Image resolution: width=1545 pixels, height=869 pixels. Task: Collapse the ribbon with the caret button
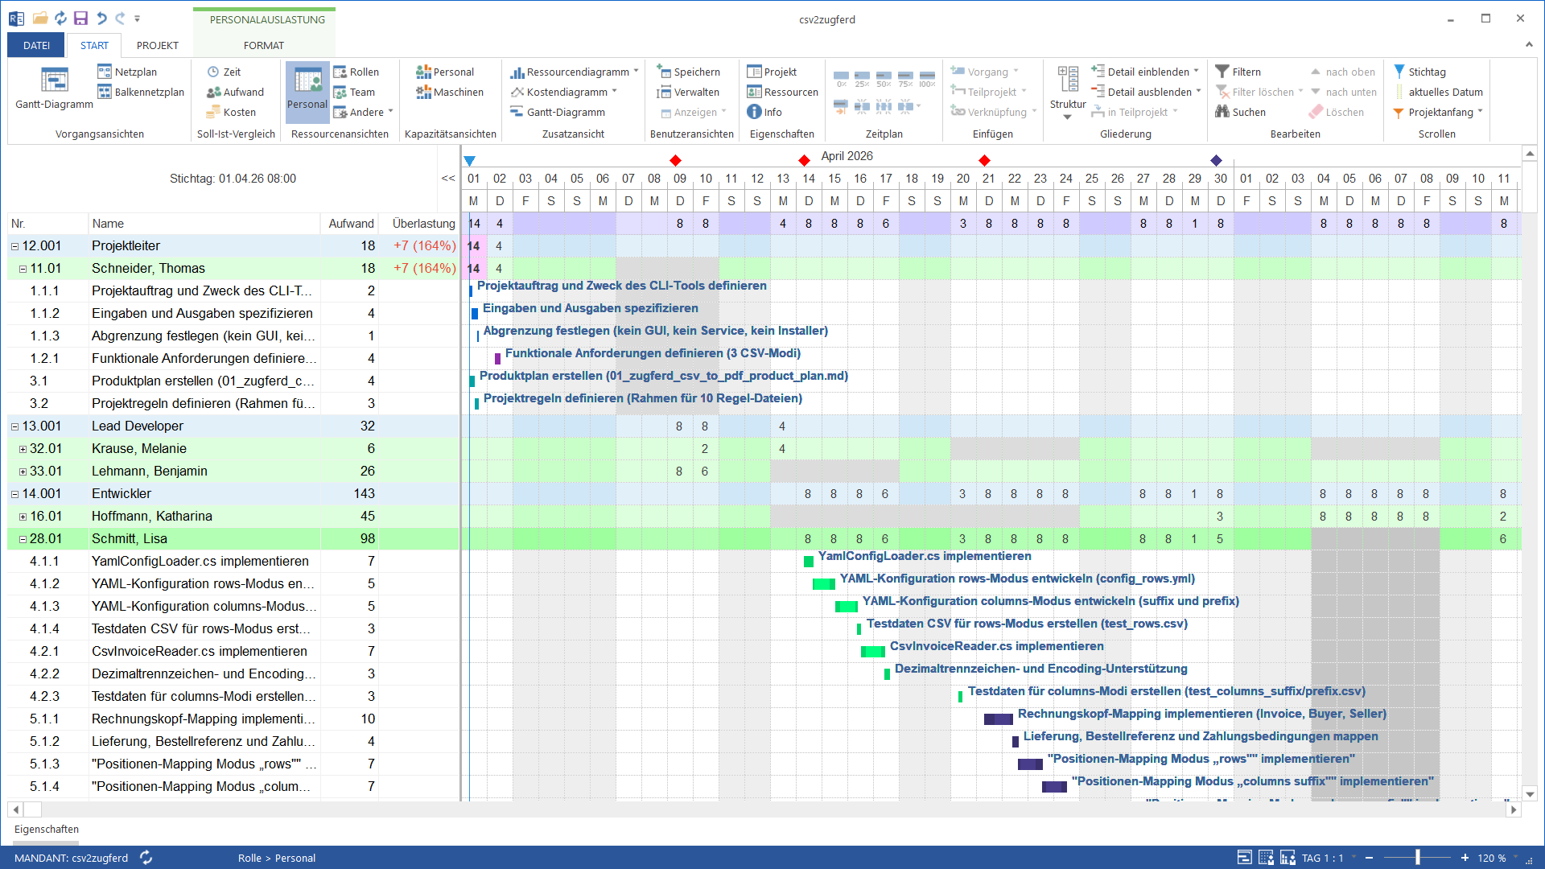pos(1529,45)
